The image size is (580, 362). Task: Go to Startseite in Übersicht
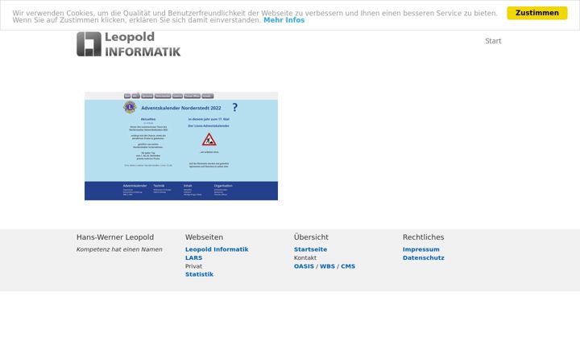[x=310, y=249]
